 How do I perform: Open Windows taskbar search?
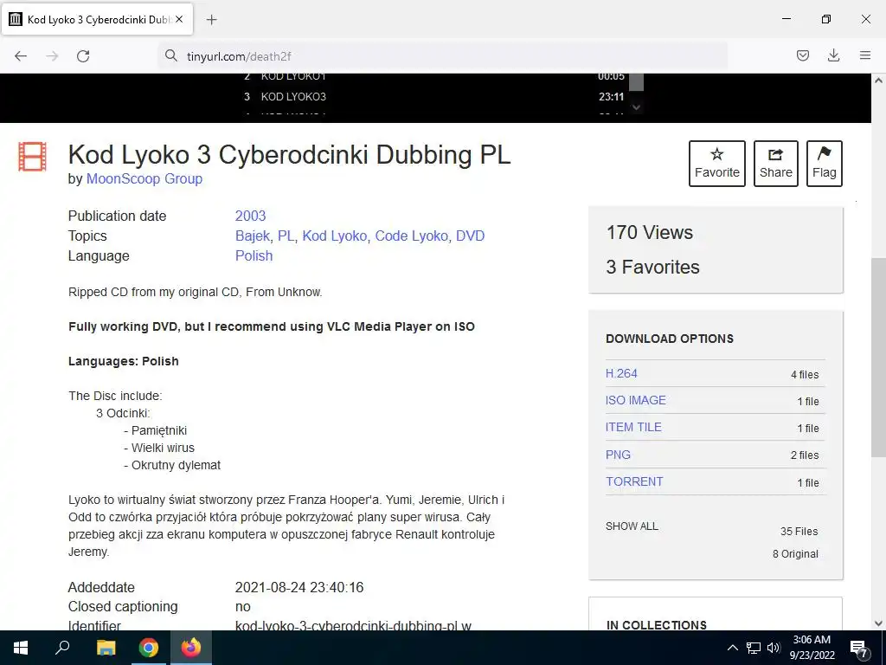[x=62, y=648]
